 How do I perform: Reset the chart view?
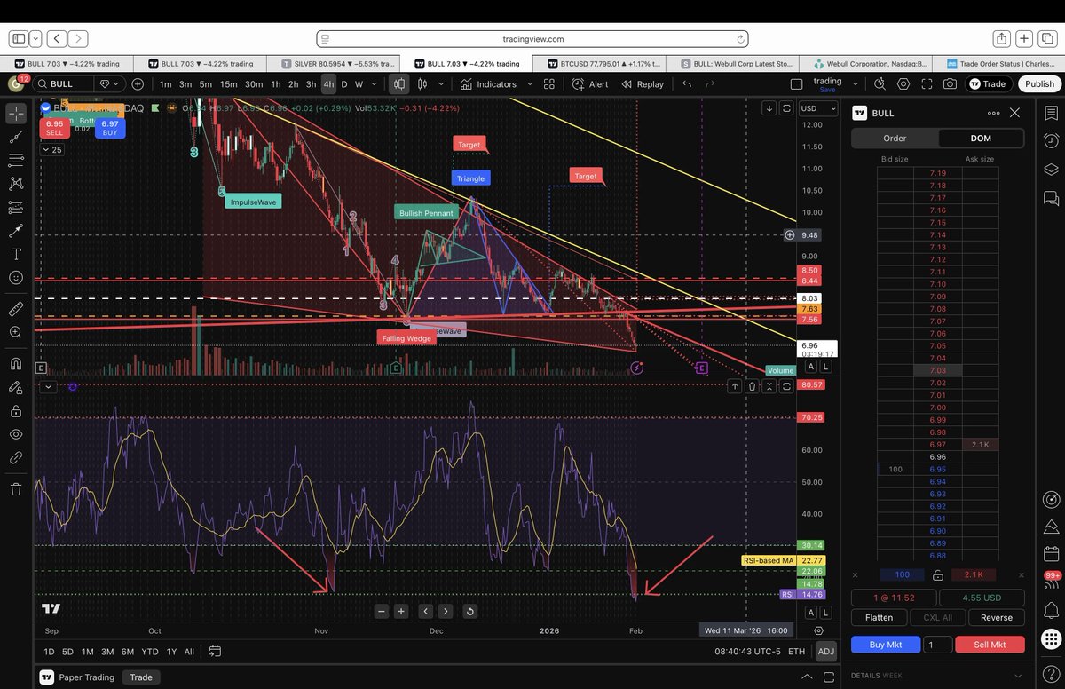tap(469, 611)
